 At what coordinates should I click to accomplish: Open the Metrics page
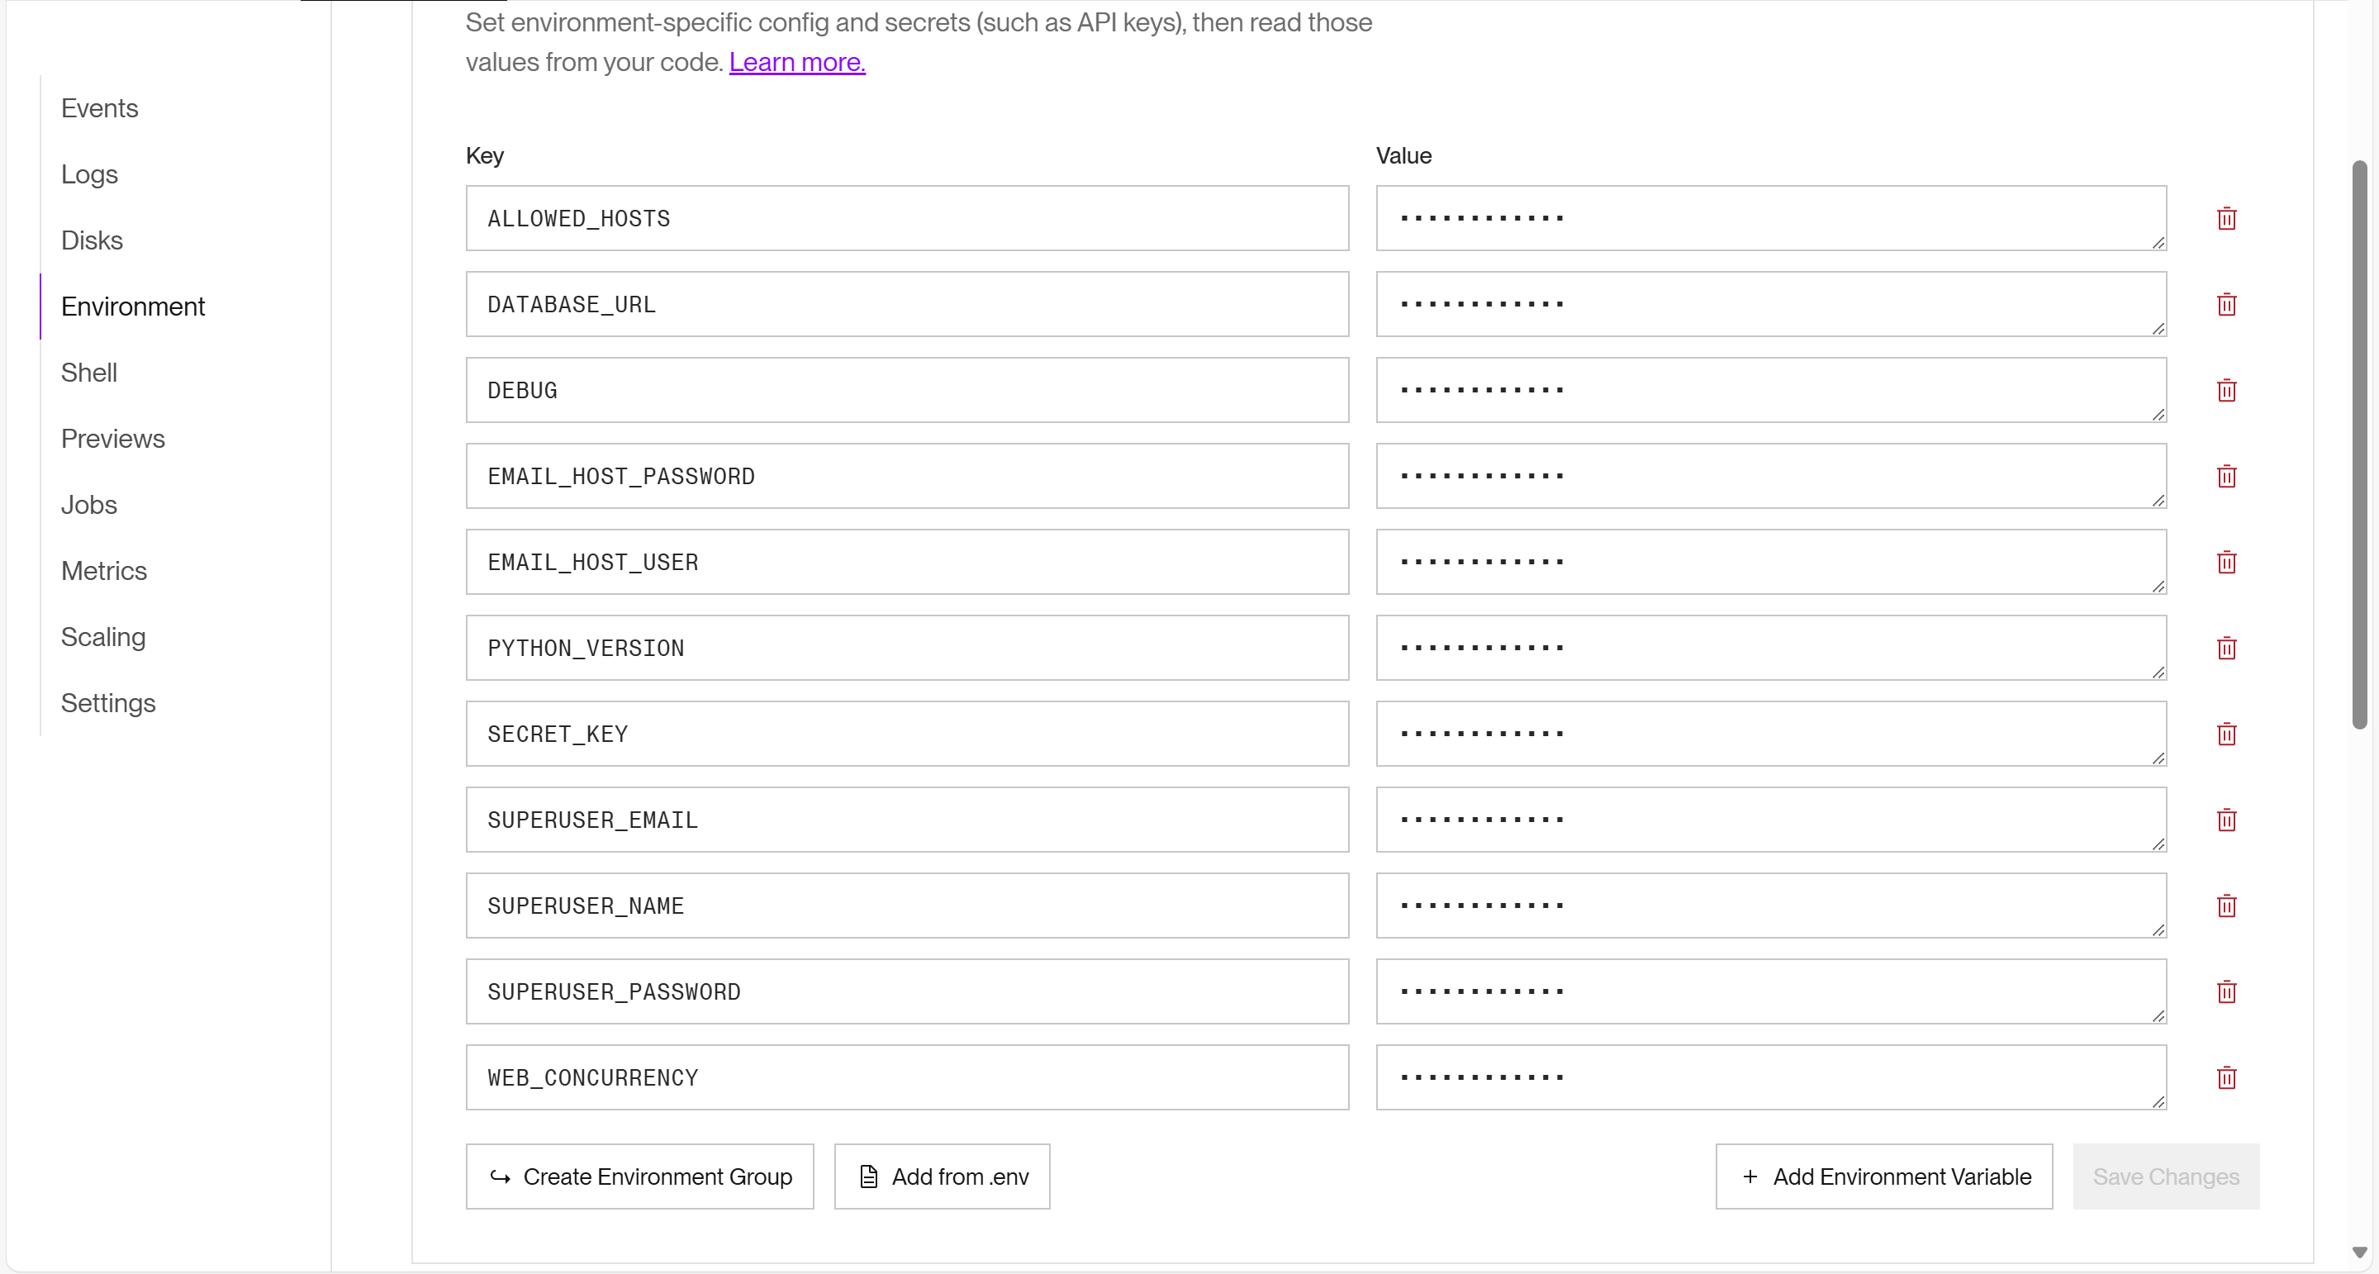103,570
